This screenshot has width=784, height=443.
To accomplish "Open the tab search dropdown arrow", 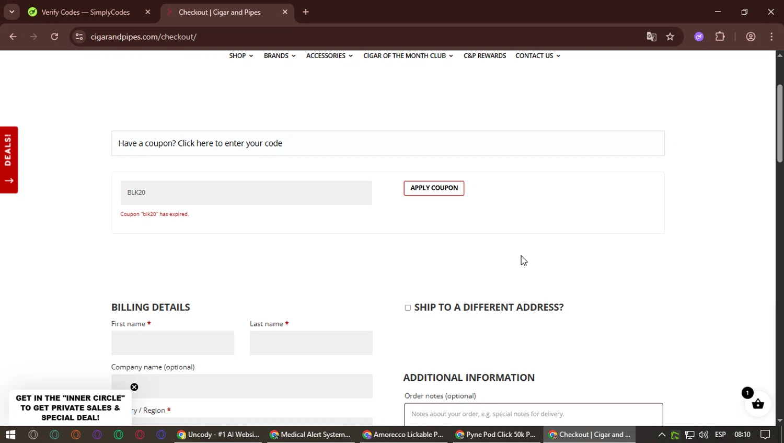I will [x=11, y=12].
